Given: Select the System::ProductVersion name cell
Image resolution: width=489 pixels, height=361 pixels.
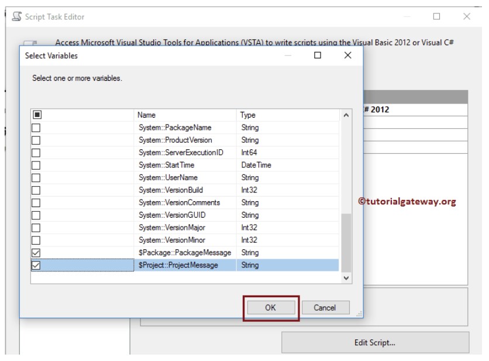Looking at the screenshot, I should [185, 140].
